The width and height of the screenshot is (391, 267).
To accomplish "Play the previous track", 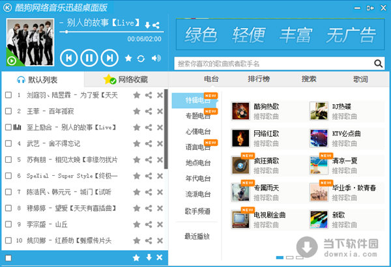I will click(x=68, y=58).
